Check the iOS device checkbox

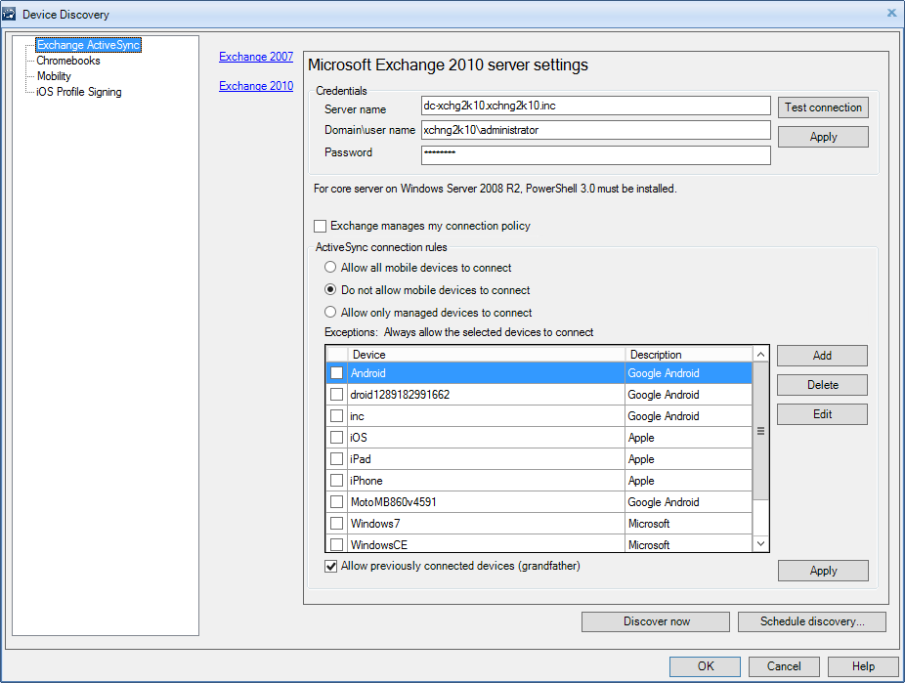tap(336, 438)
